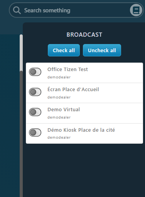Click demodealer under Démo Kiosk entry
145x197 pixels.
tap(59, 138)
